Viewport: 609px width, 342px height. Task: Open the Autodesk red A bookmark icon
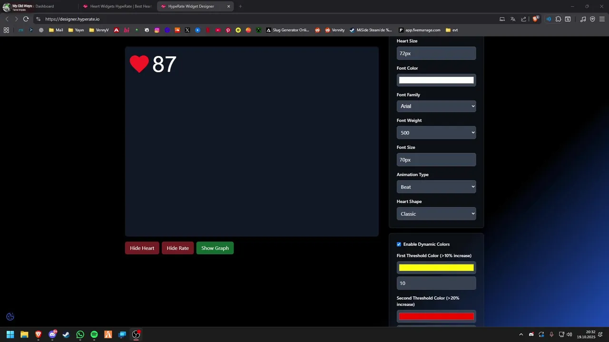coord(116,30)
